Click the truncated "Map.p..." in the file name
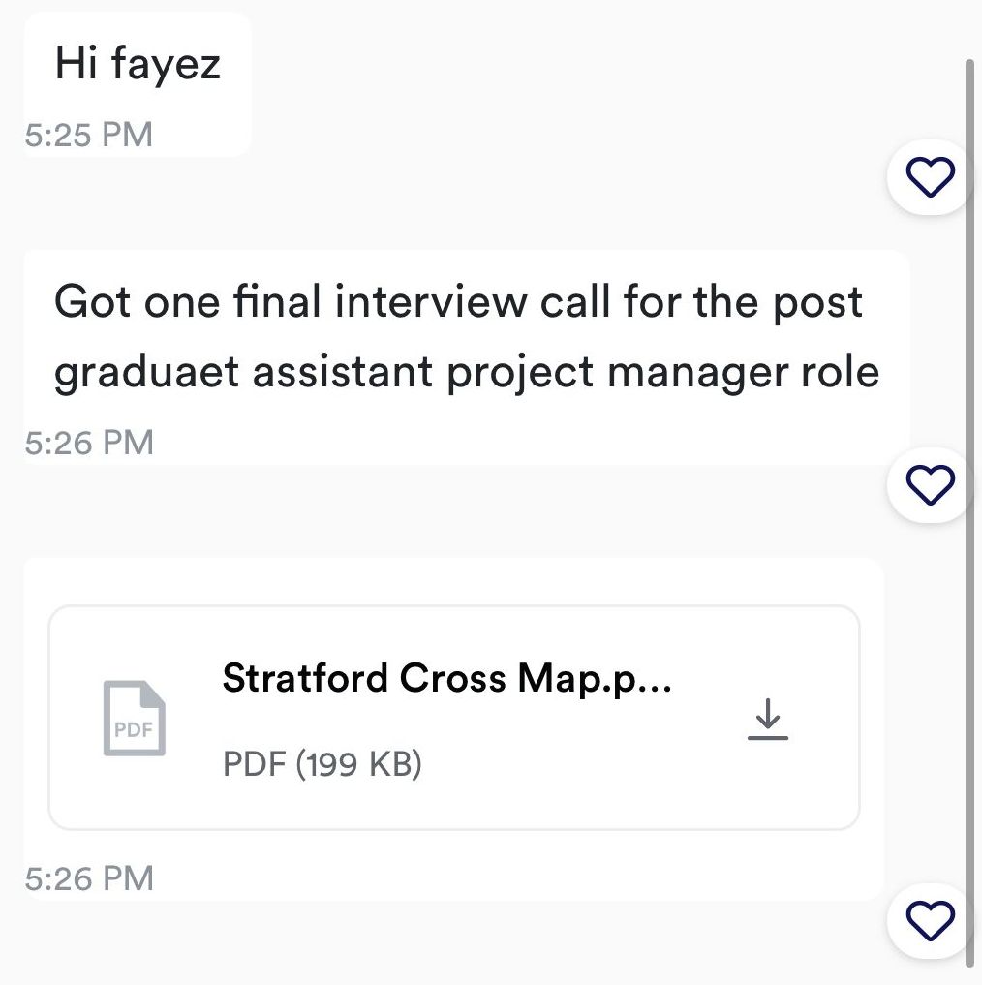This screenshot has height=985, width=982. coord(595,678)
